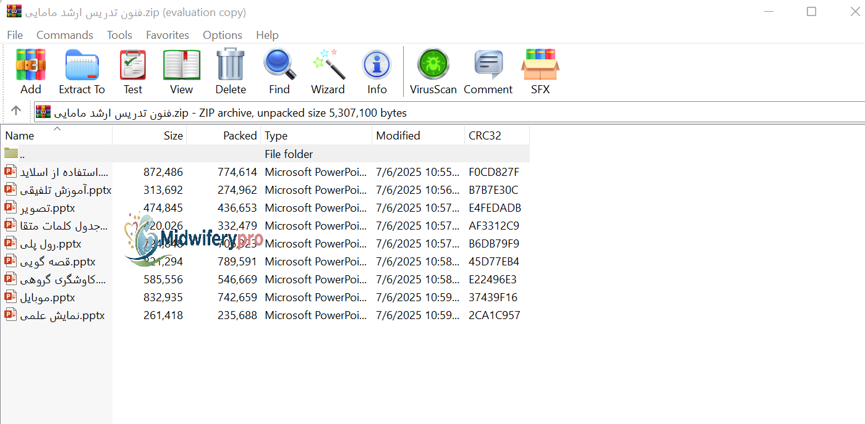The width and height of the screenshot is (865, 424).
Task: Click the archive path address field
Action: pos(433,112)
